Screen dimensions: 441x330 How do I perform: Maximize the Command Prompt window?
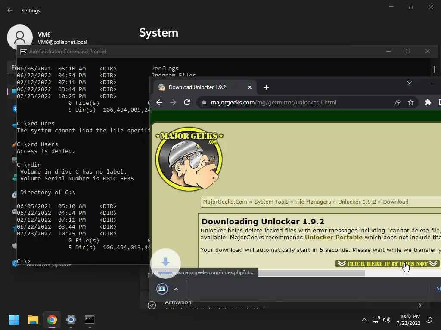[x=408, y=52]
